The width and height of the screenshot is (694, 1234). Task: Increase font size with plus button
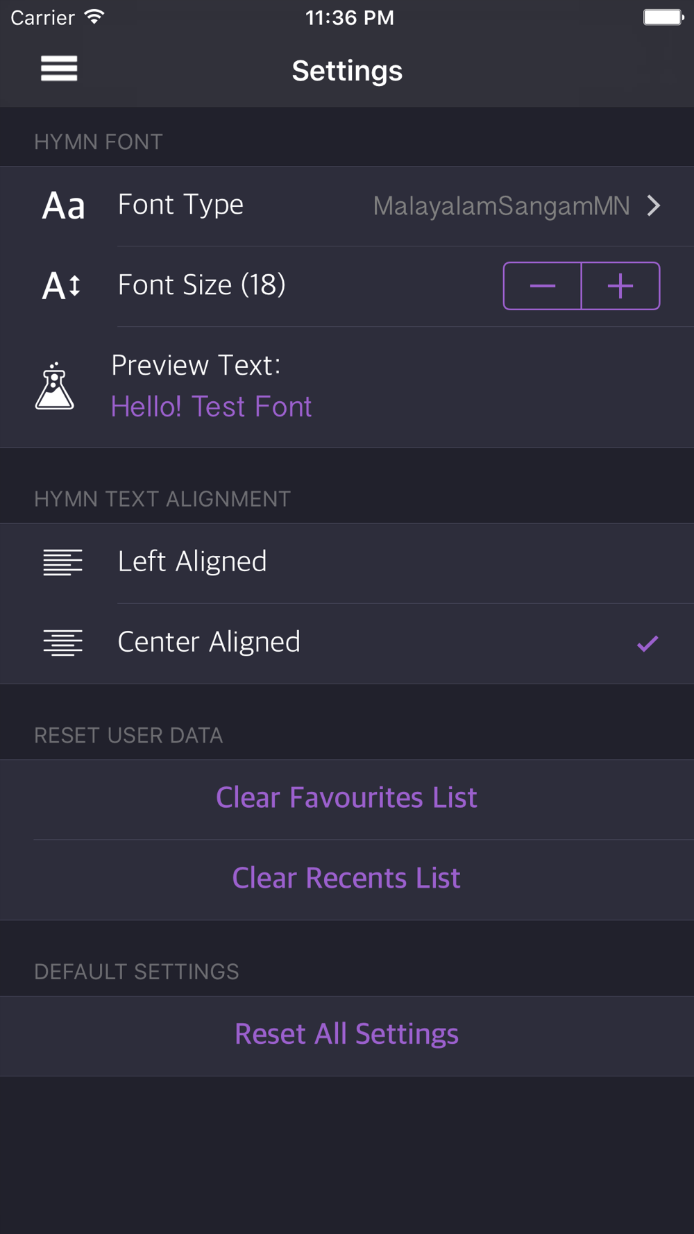click(620, 286)
